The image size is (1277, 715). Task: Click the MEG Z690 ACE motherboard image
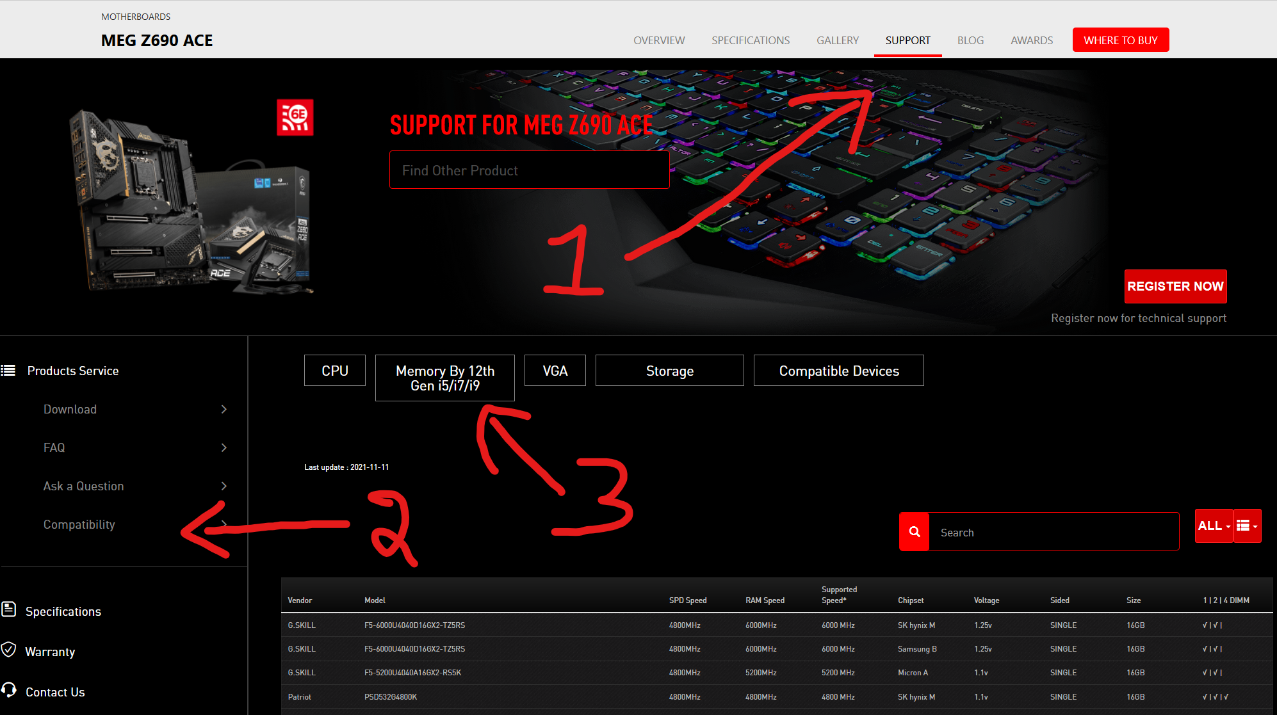click(x=192, y=200)
